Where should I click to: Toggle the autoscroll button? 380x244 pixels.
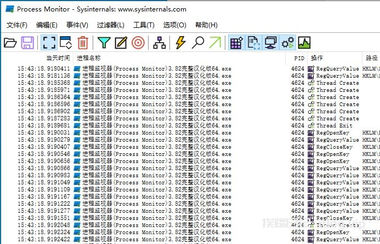(x=66, y=43)
